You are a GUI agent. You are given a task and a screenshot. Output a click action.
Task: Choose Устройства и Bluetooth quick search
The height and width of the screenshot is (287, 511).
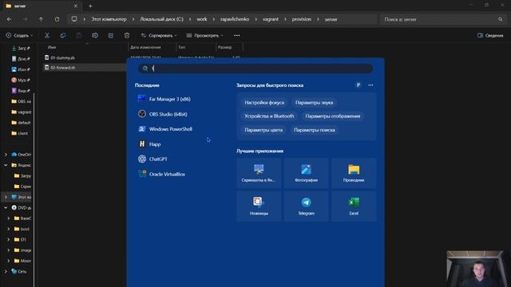click(269, 116)
